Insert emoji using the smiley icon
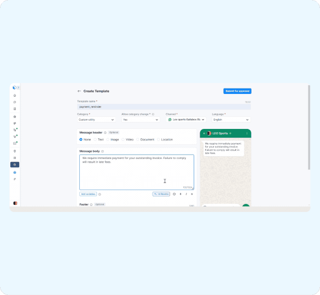The width and height of the screenshot is (320, 295). [174, 194]
